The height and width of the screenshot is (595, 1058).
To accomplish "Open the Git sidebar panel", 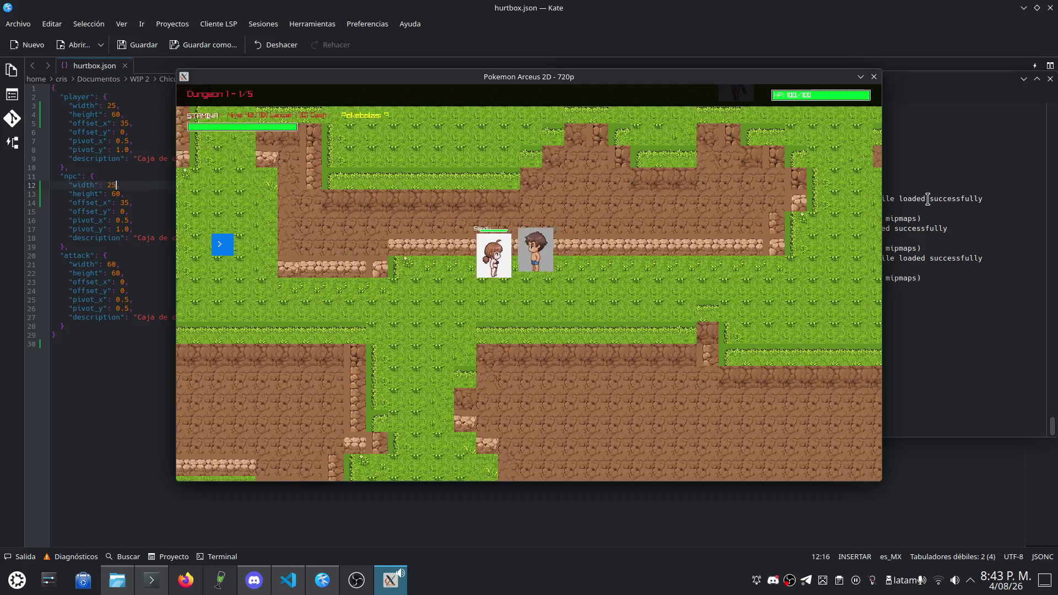I will (12, 118).
